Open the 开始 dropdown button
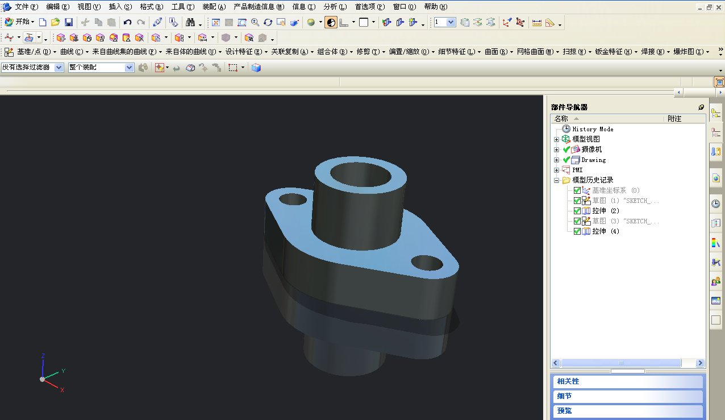725x420 pixels. 20,22
